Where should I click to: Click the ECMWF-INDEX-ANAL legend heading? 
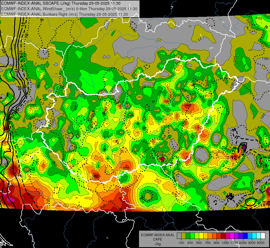click(x=157, y=235)
